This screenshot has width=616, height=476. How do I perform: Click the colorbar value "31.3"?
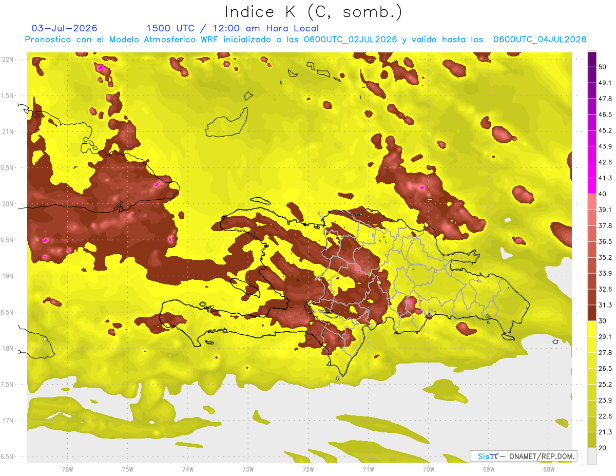(605, 305)
